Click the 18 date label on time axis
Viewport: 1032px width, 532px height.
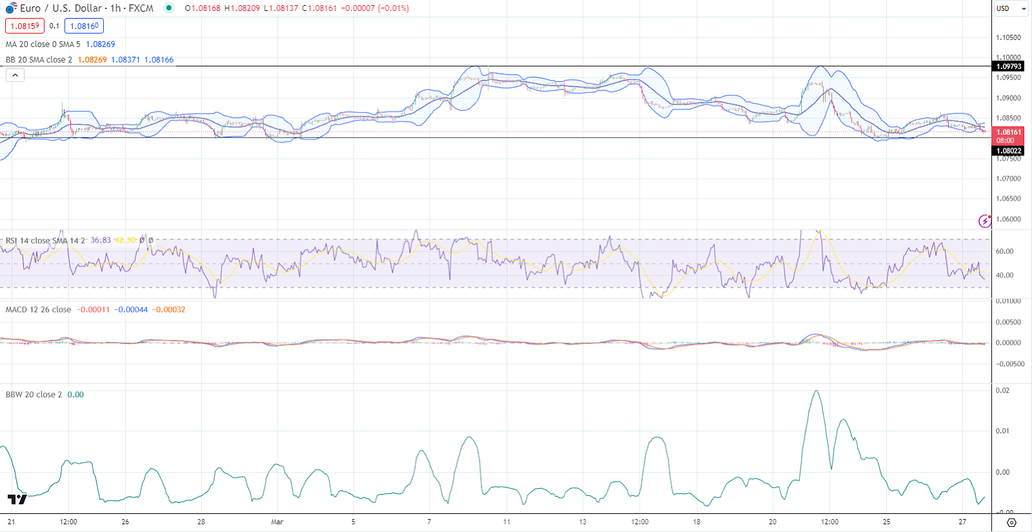[x=697, y=522]
